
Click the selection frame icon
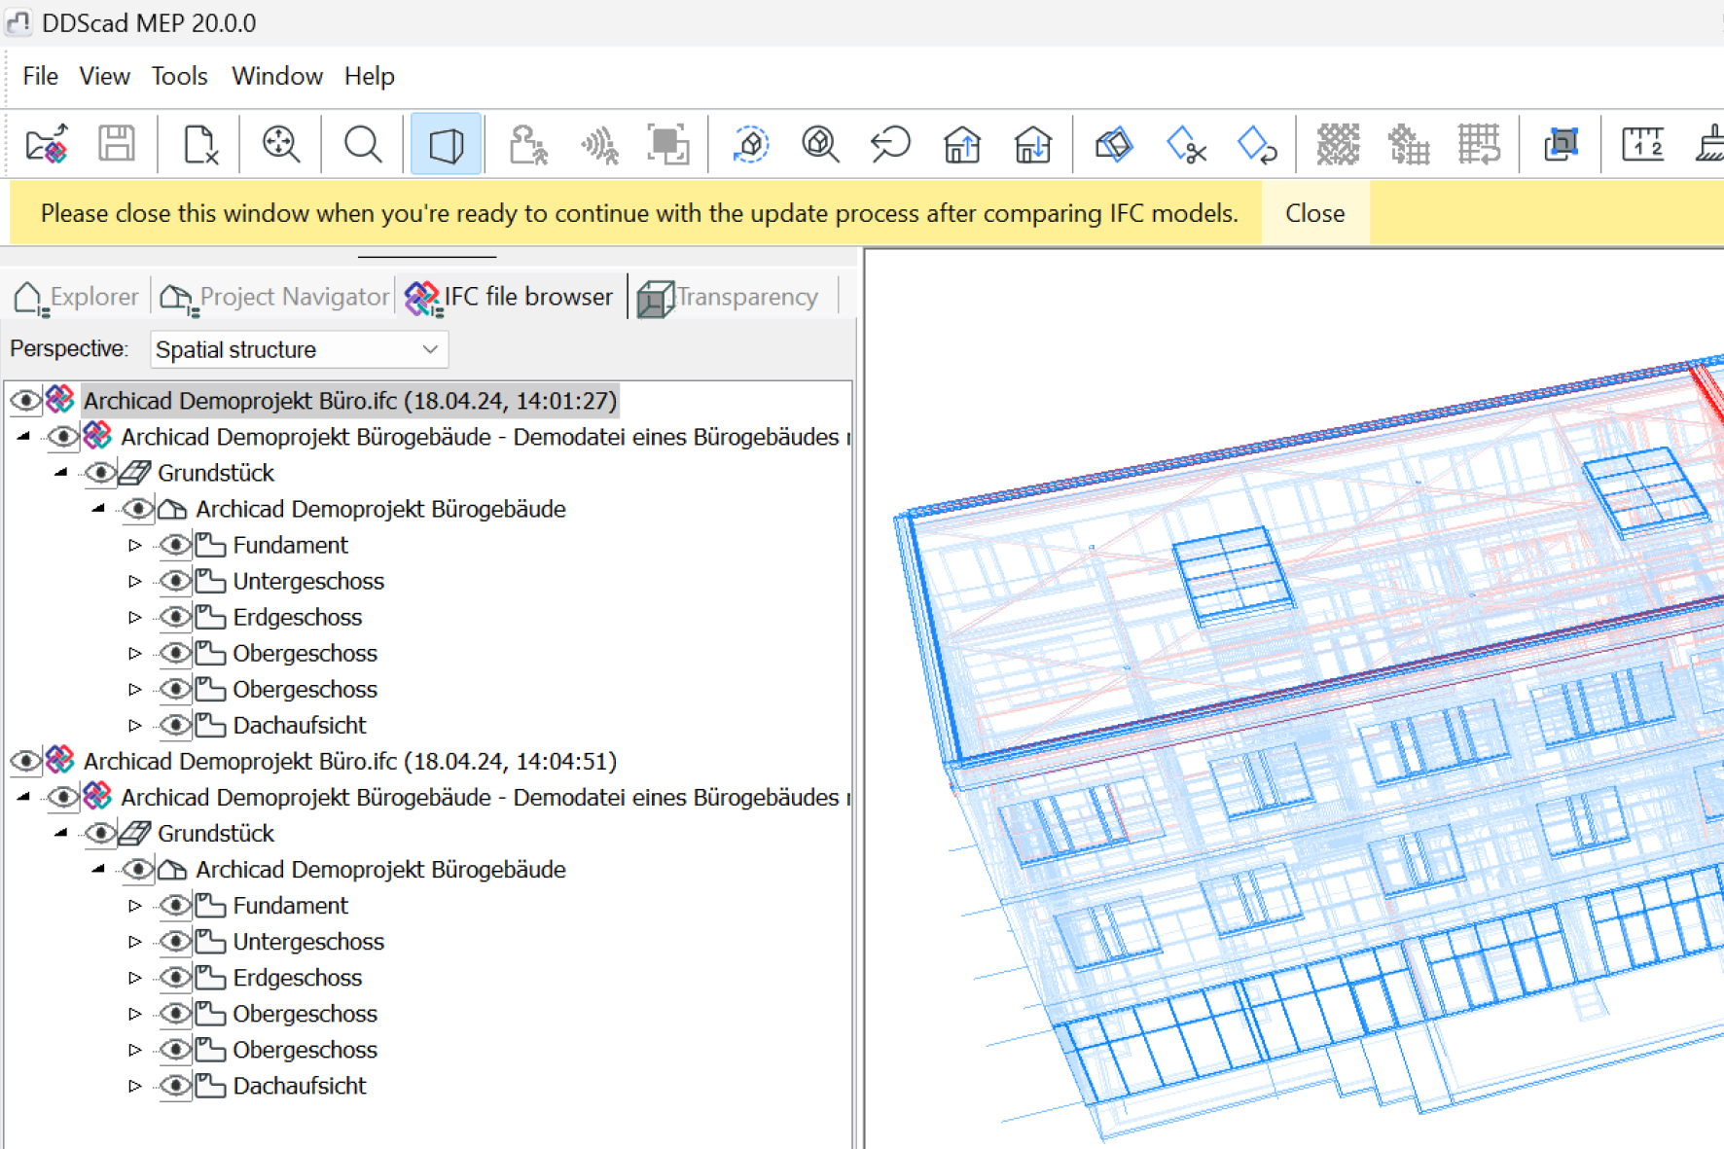(x=668, y=145)
